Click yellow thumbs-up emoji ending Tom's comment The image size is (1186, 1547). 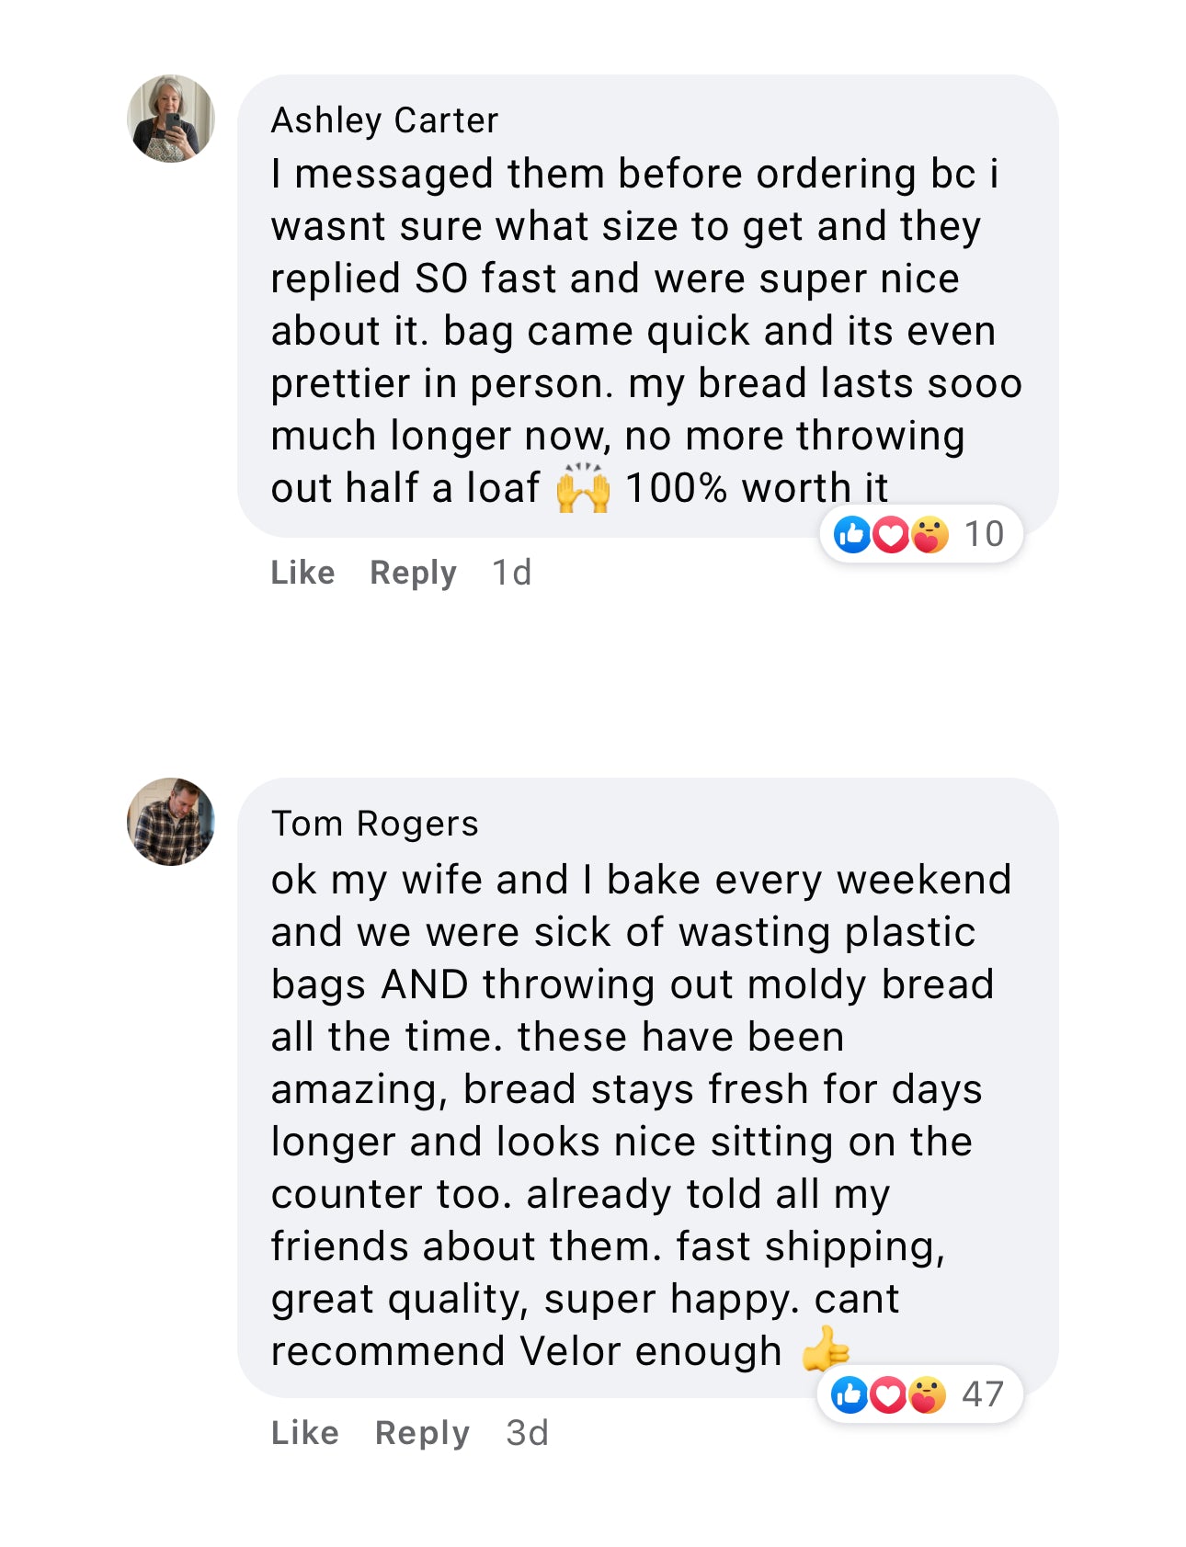pyautogui.click(x=825, y=1349)
